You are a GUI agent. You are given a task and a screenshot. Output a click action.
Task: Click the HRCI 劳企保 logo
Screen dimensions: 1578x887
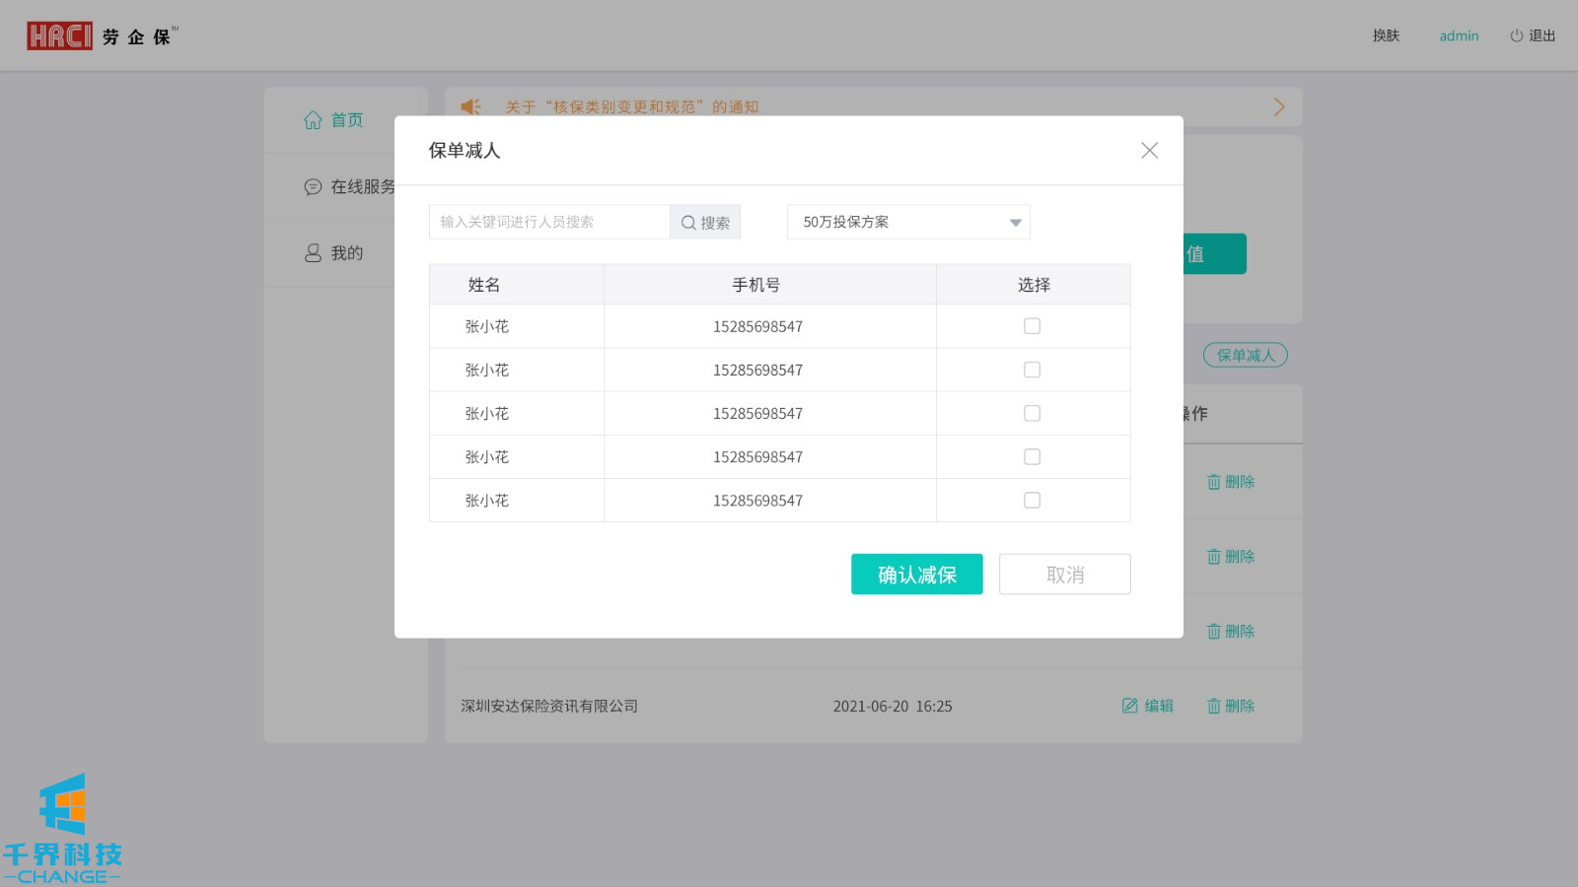point(102,36)
